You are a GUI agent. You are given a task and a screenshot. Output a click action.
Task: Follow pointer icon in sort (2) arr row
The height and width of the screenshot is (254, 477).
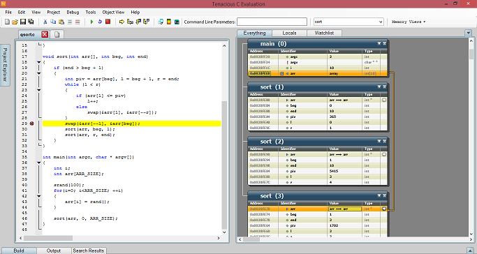(384, 154)
